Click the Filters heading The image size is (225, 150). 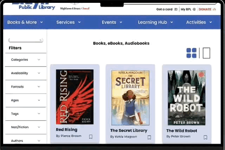pyautogui.click(x=15, y=48)
